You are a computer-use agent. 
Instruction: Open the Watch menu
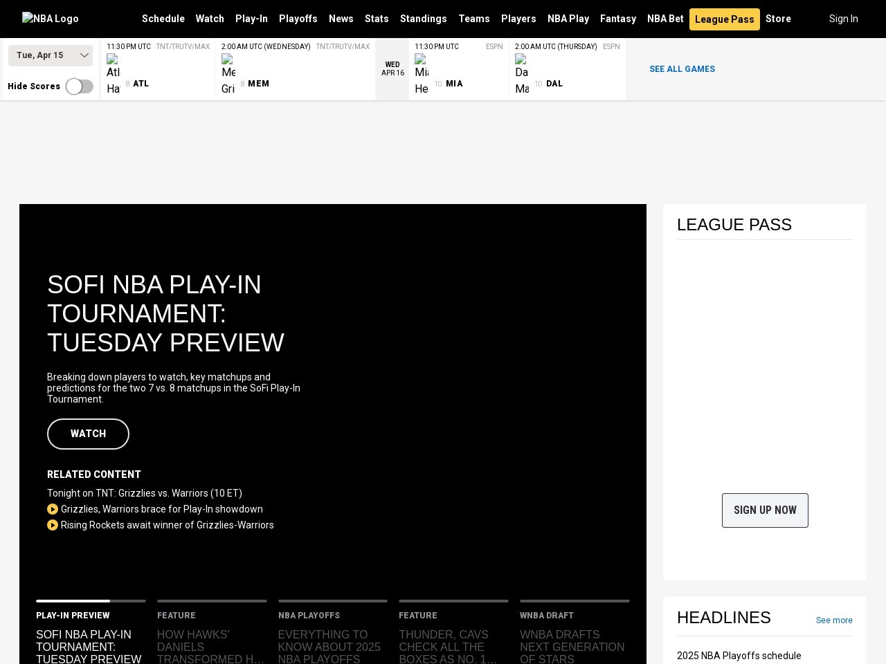tap(210, 19)
